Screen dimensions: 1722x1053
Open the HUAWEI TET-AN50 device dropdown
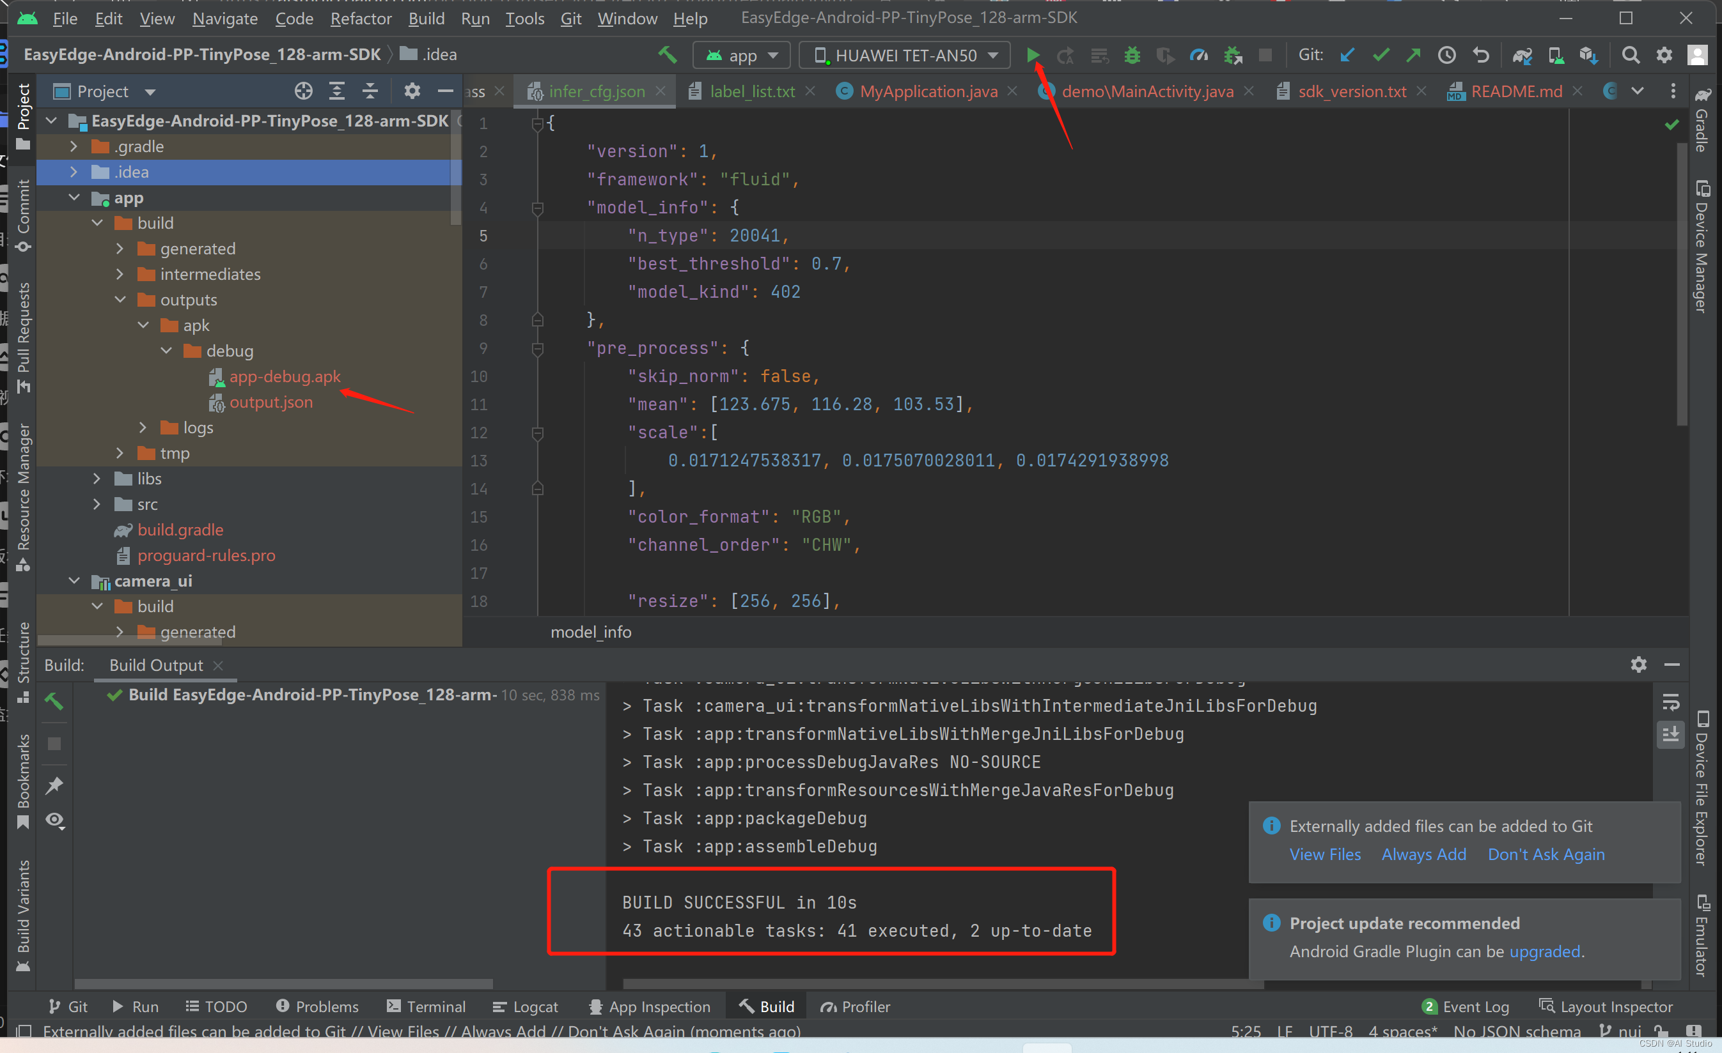(x=904, y=55)
